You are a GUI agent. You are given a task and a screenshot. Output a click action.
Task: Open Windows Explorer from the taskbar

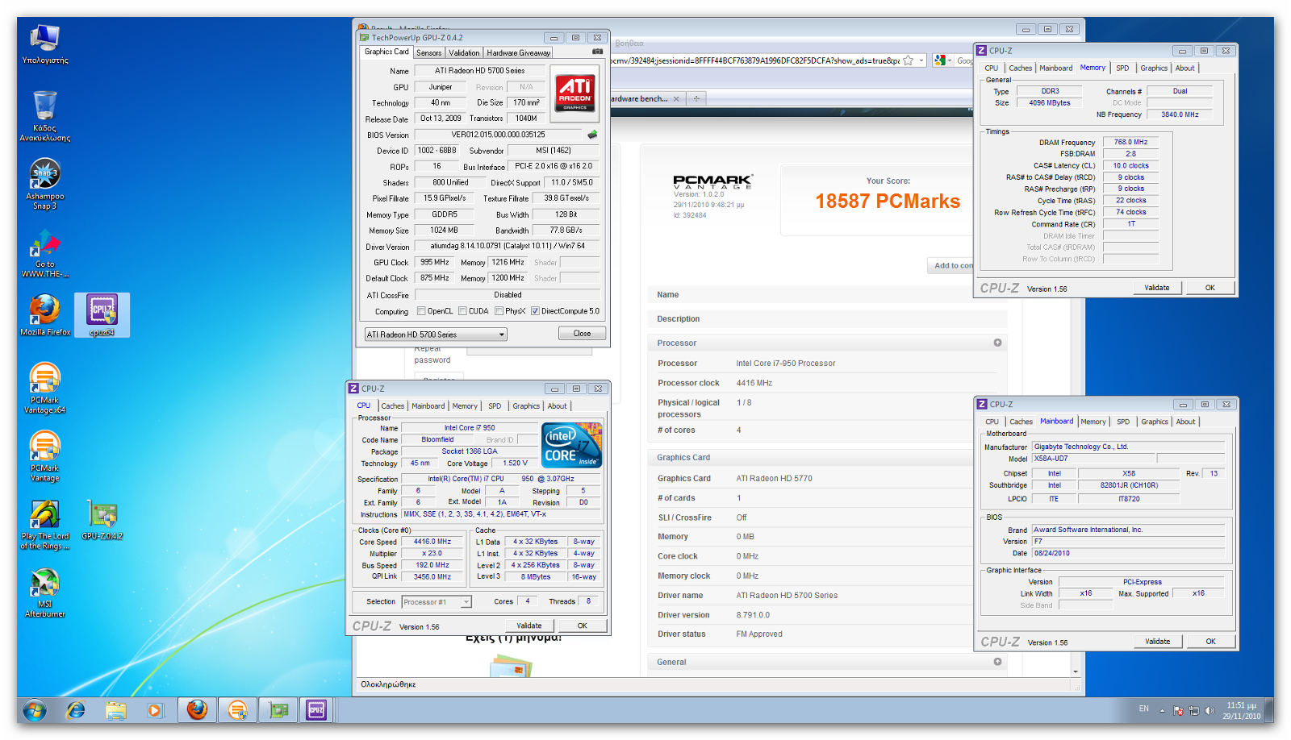(116, 710)
